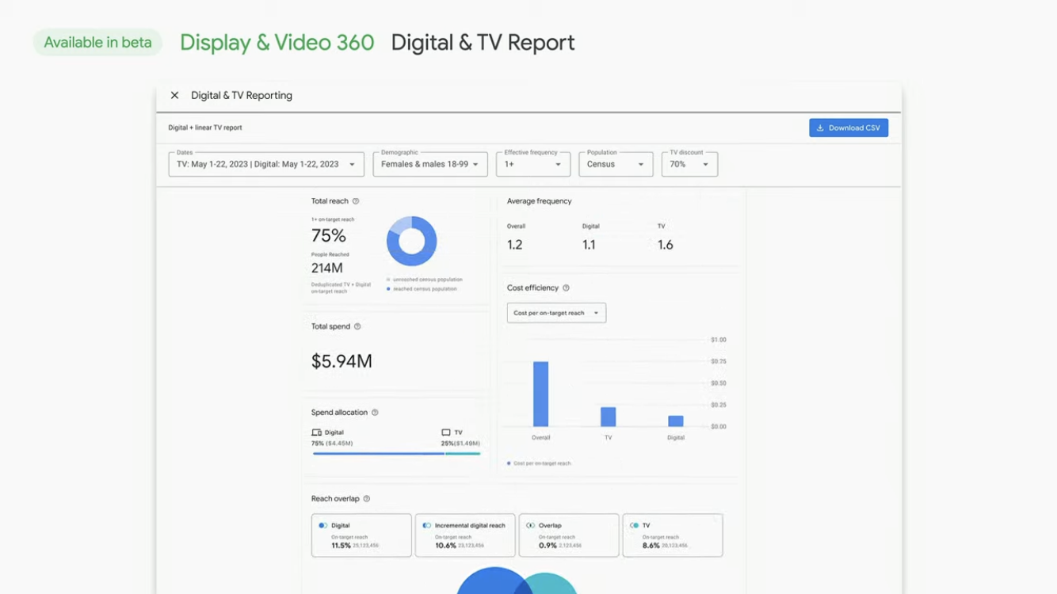
Task: Click the Cost efficiency help icon
Action: click(x=566, y=288)
